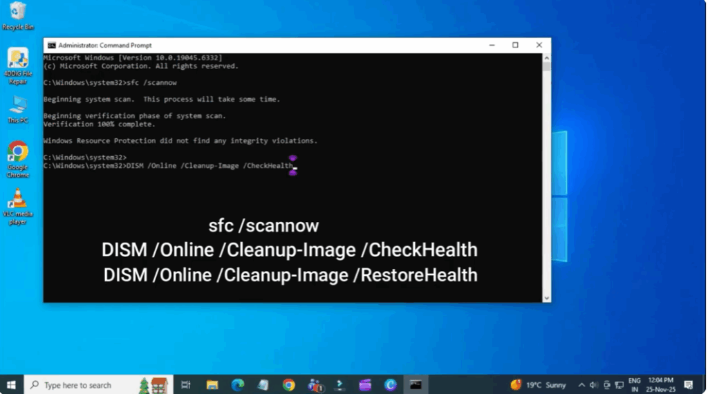
Task: Click the 'Verification 100% complete.' line
Action: pyautogui.click(x=100, y=124)
